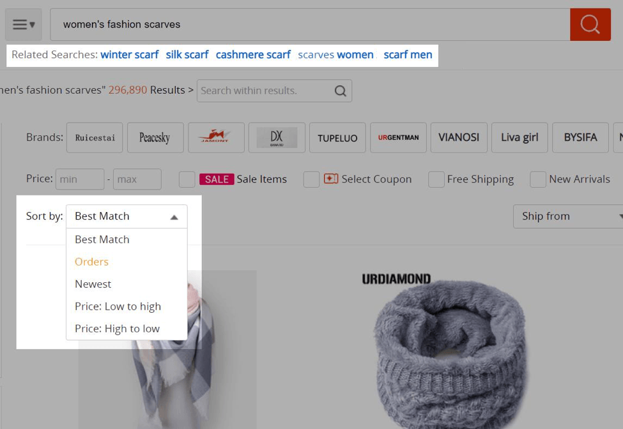Open the Ship from dropdown
This screenshot has width=623, height=429.
point(568,216)
